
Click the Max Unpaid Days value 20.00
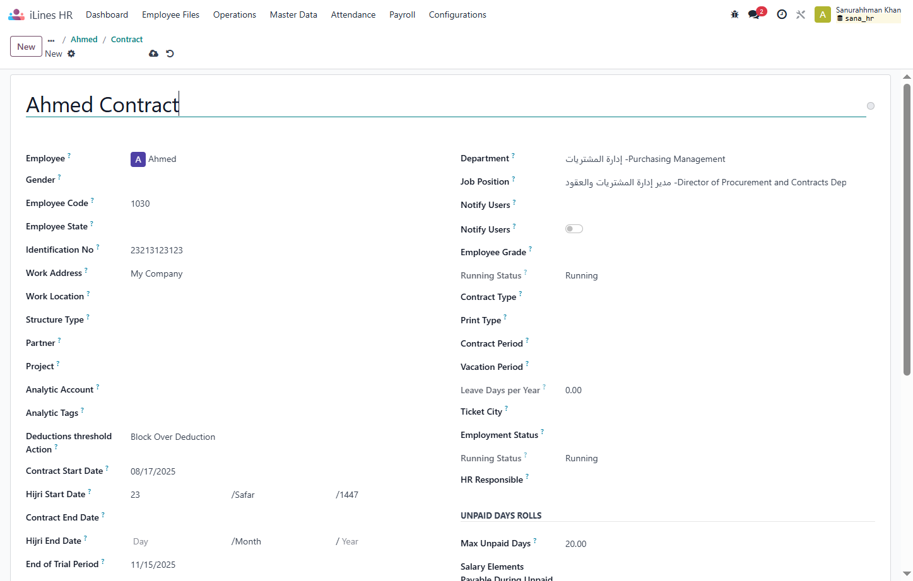(x=576, y=544)
